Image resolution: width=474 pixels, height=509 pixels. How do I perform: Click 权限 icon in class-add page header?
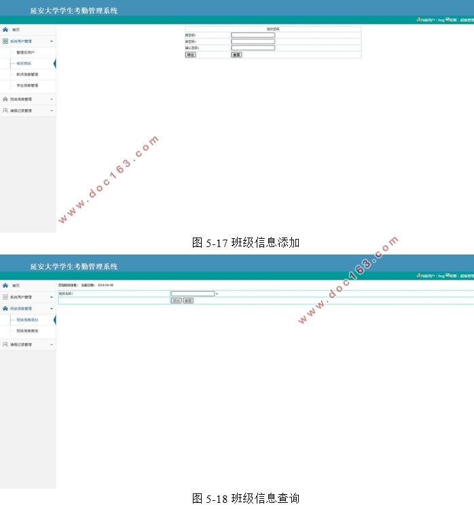448,276
